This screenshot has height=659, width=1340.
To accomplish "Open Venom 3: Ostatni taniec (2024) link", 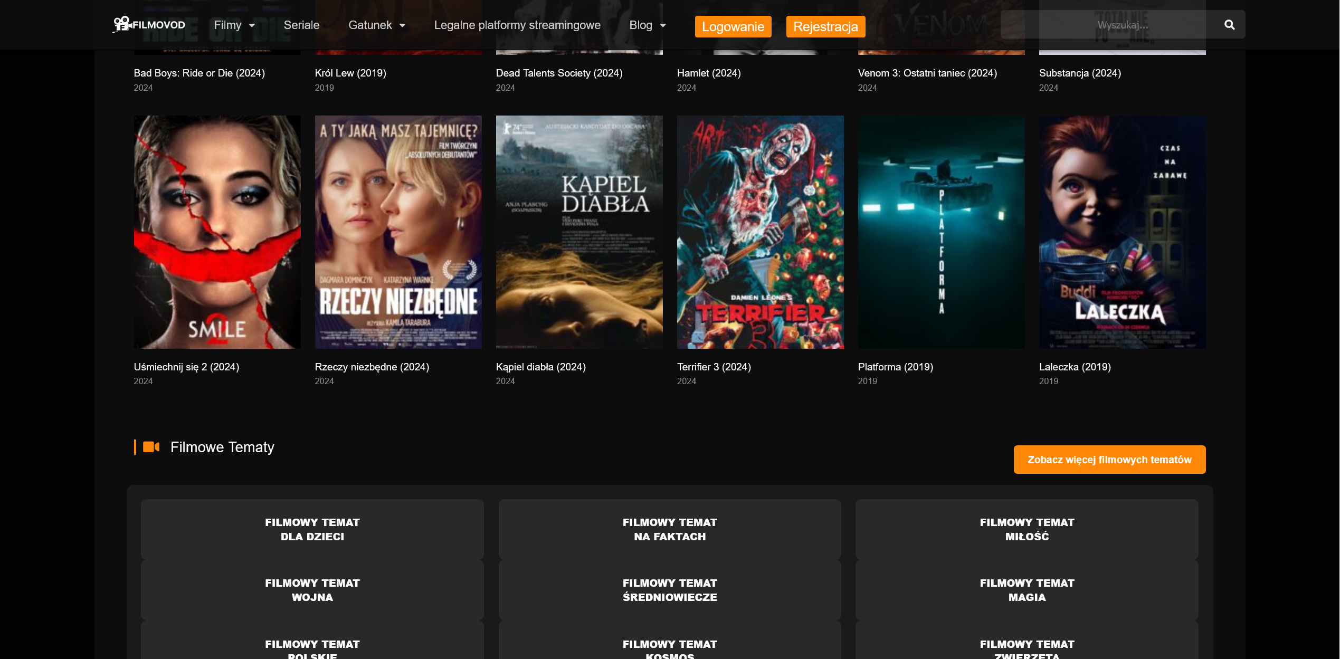I will [x=927, y=73].
